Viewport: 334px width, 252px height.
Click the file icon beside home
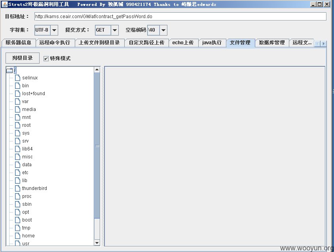tap(18, 236)
